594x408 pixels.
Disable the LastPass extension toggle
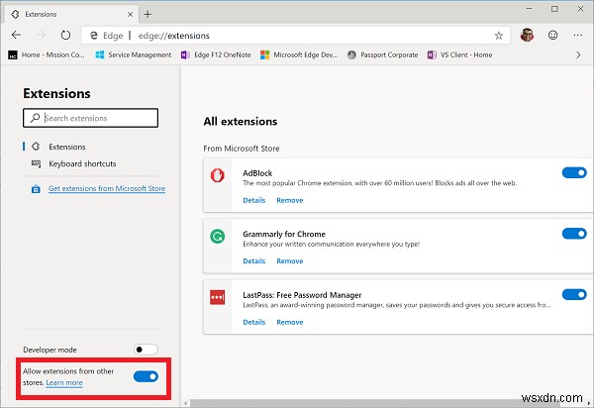[574, 294]
